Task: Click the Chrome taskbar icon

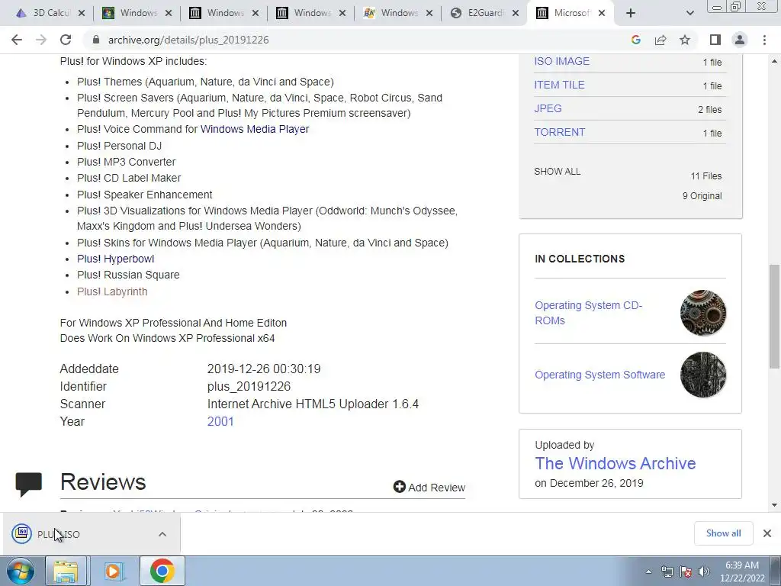Action: 162,571
